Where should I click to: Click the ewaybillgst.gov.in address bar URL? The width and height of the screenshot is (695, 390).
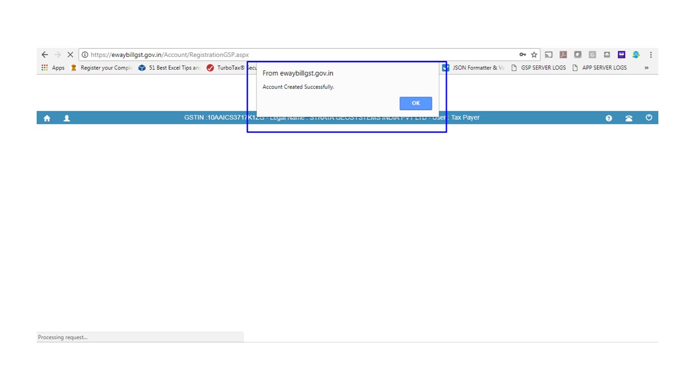(170, 55)
